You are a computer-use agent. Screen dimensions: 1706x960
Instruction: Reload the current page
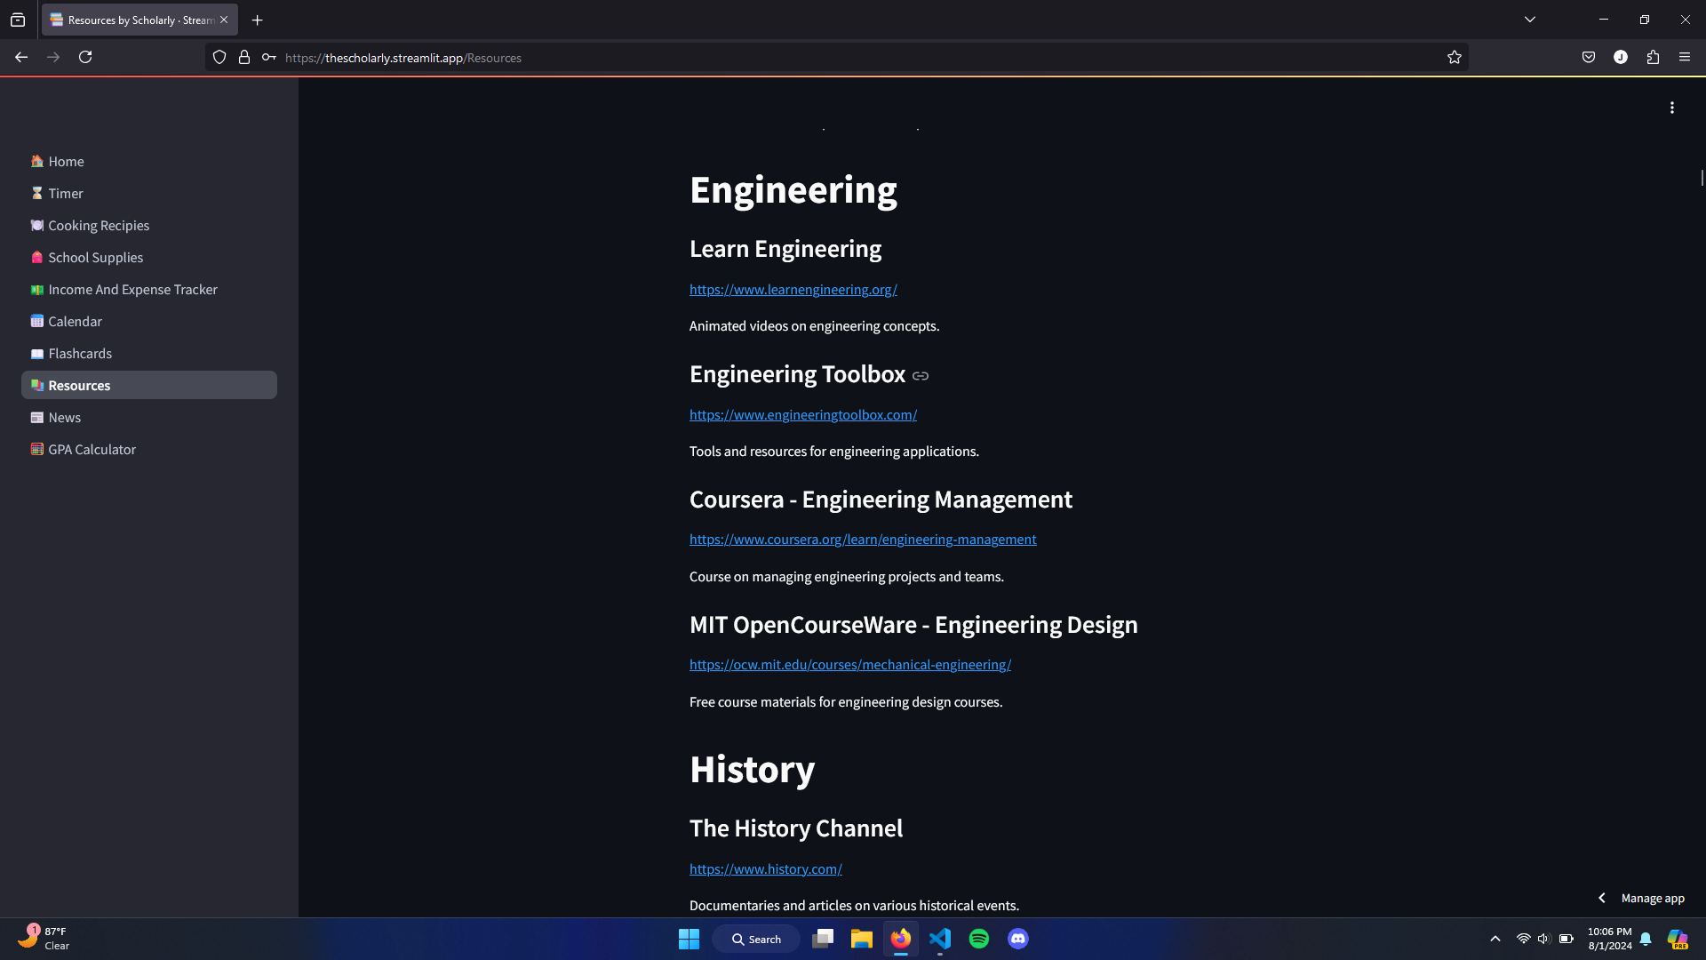tap(85, 58)
